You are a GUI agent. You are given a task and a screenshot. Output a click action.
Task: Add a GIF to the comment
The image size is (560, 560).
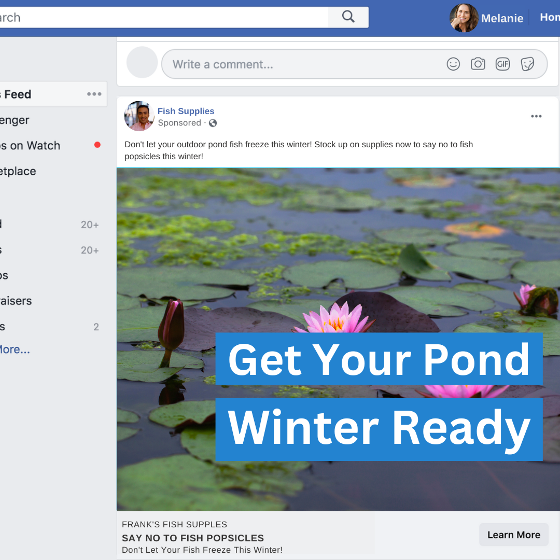coord(502,64)
